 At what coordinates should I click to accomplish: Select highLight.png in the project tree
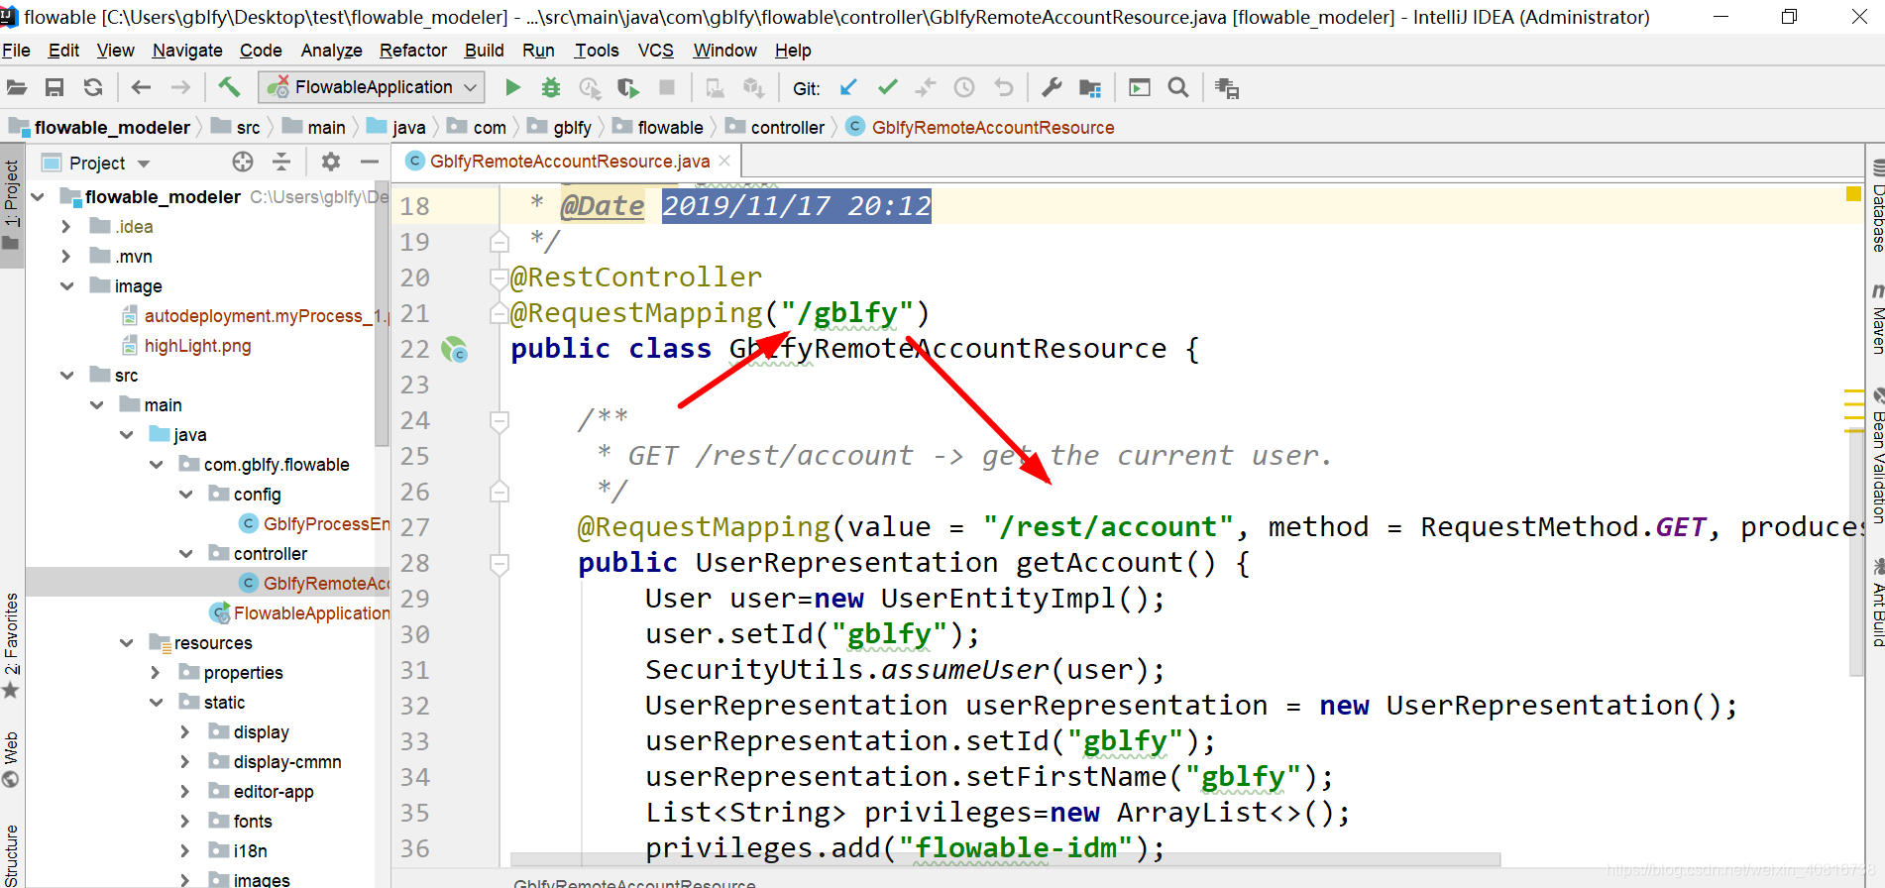coord(197,346)
